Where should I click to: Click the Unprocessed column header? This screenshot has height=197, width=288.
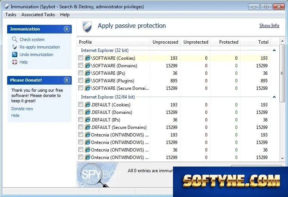pyautogui.click(x=165, y=42)
